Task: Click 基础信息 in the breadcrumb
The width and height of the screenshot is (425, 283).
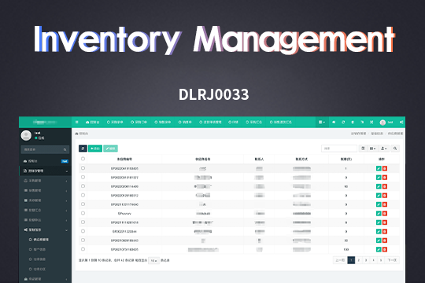Action: pyautogui.click(x=377, y=134)
